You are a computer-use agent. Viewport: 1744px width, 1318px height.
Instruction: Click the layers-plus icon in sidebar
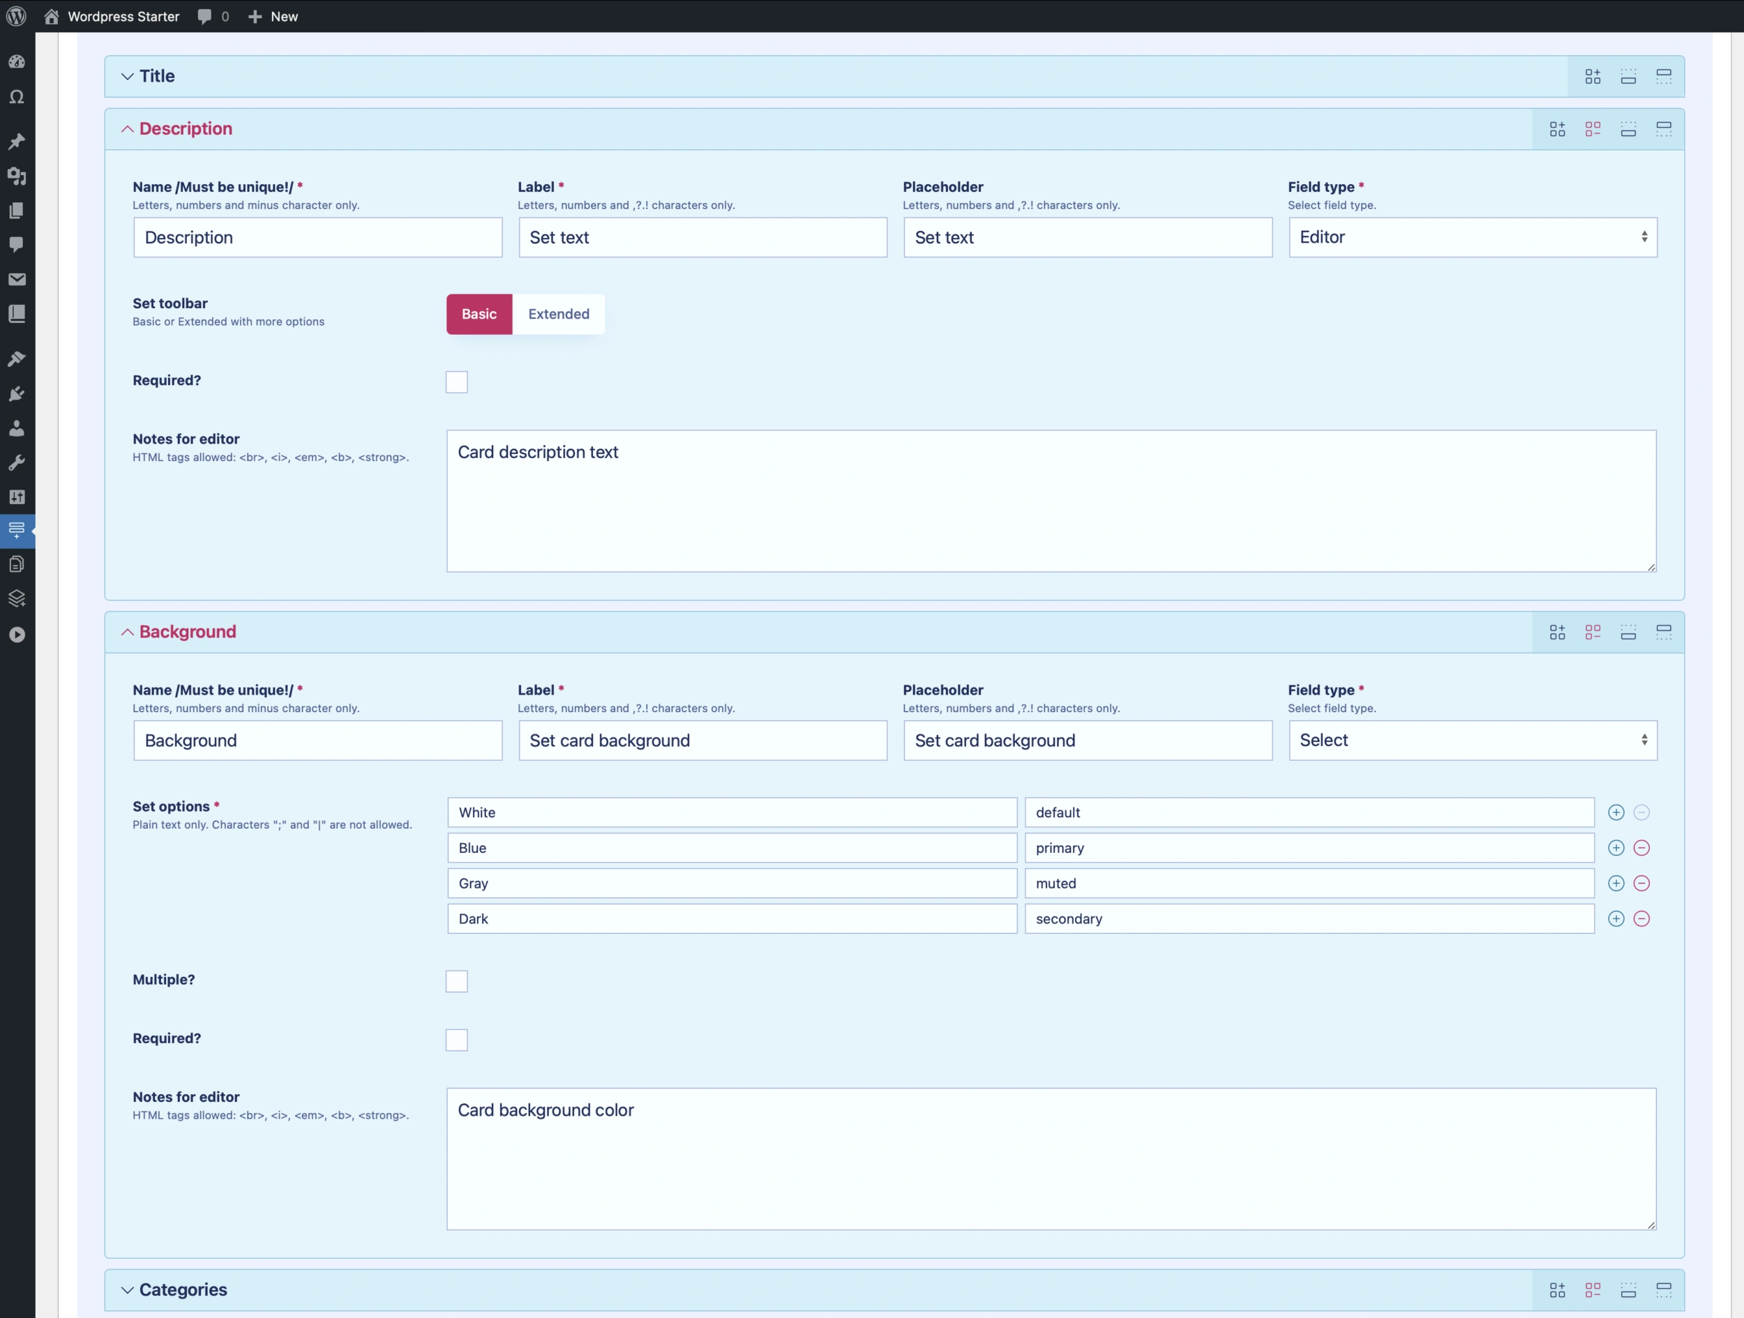click(17, 598)
